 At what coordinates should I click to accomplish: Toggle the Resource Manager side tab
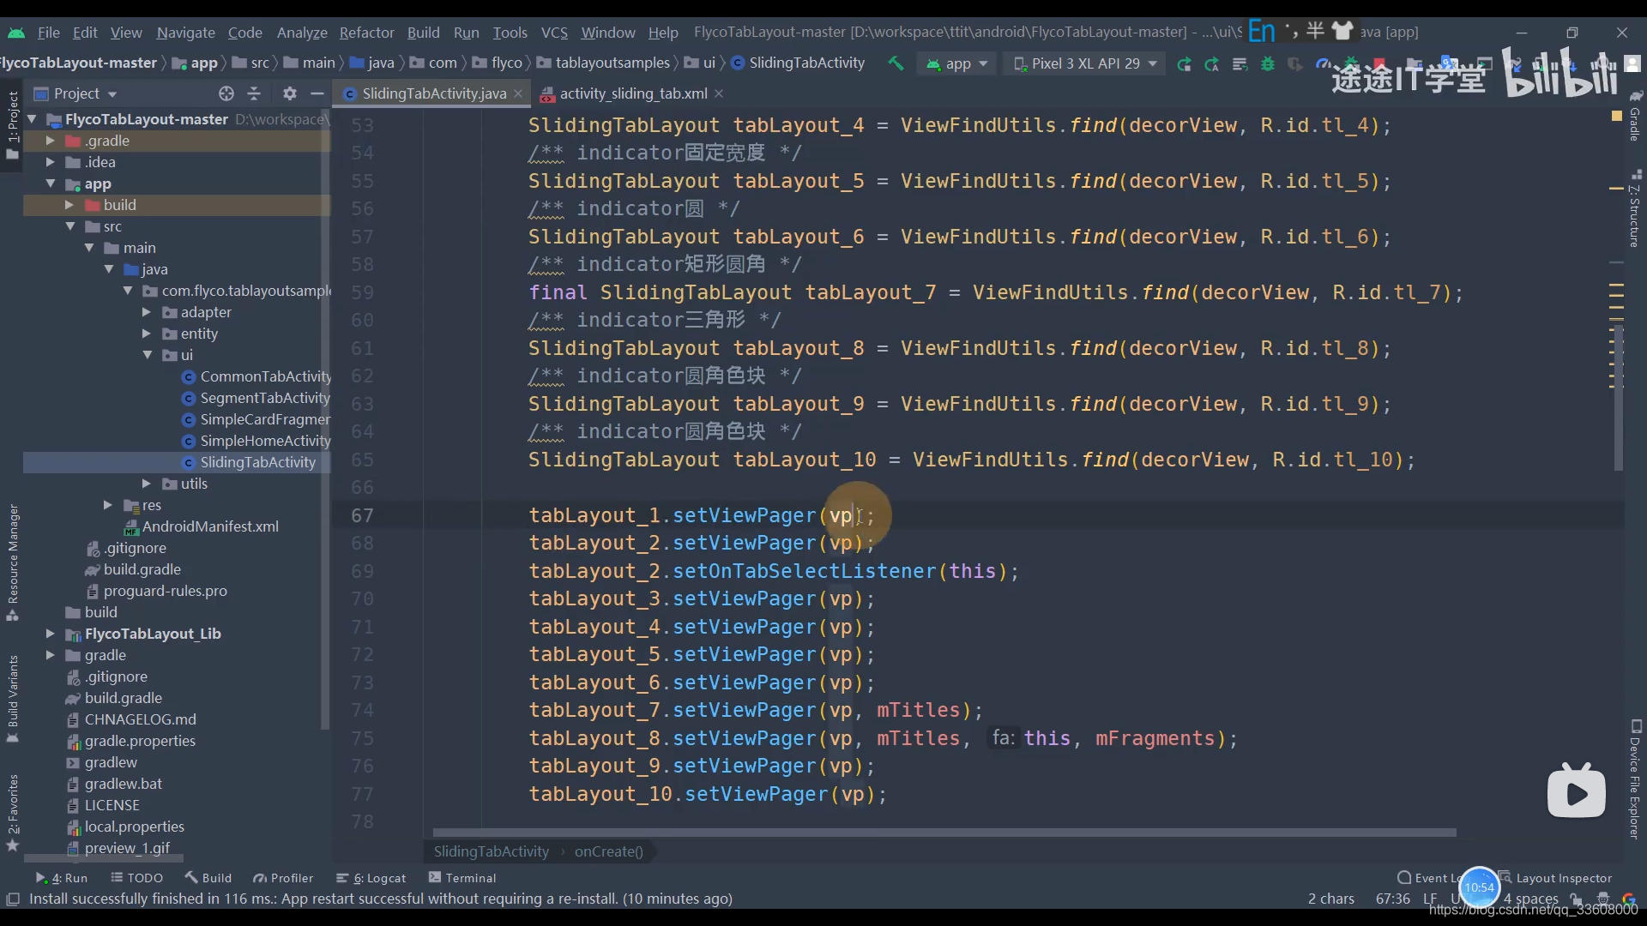point(12,562)
